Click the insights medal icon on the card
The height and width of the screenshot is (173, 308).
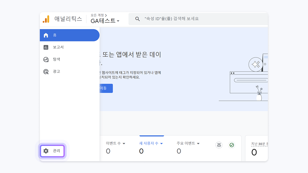click(x=219, y=145)
